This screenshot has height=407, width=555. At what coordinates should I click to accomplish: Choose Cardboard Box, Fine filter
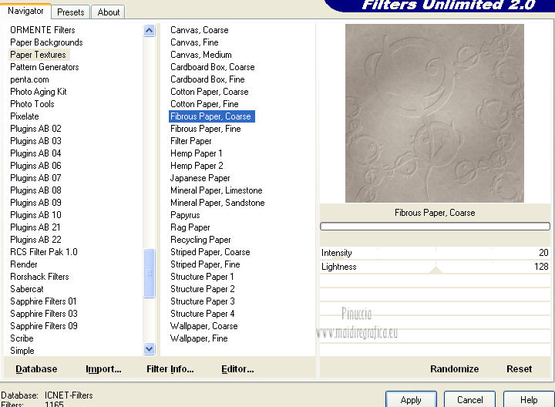[x=207, y=79]
